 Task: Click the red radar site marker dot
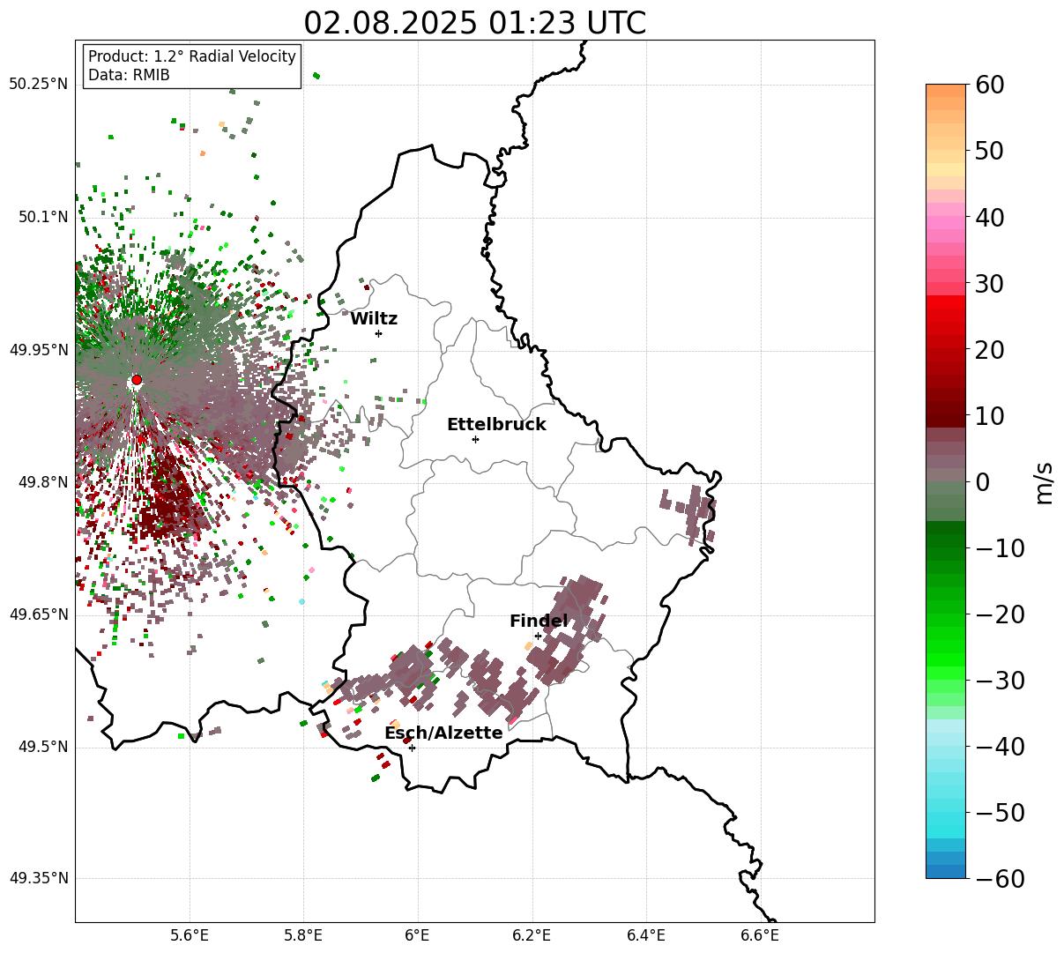[x=137, y=380]
